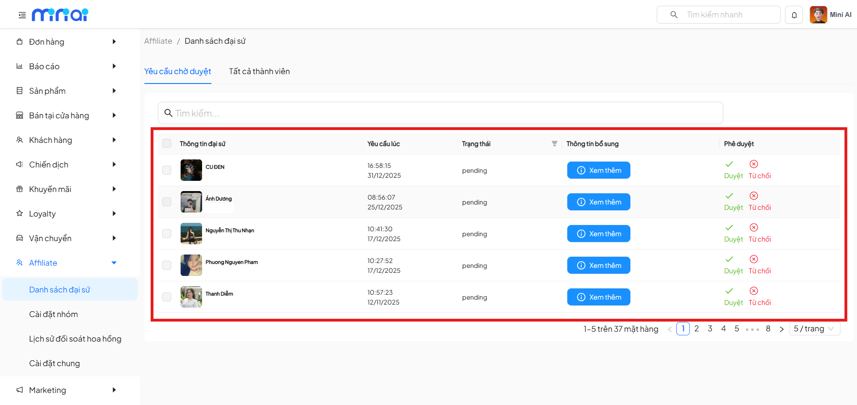Toggle the hamburger sidebar menu icon
857x405 pixels.
(x=22, y=15)
